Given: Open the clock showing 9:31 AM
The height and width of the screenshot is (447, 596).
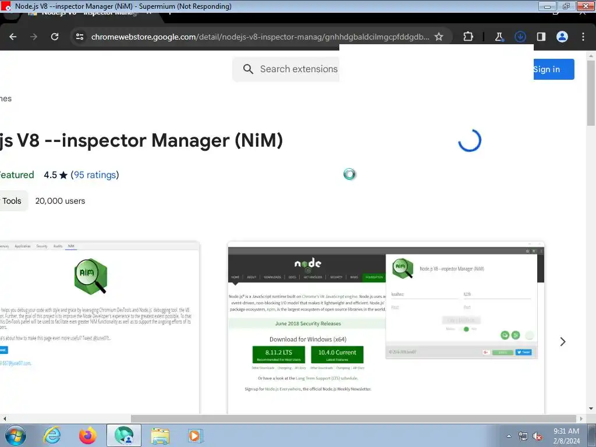Looking at the screenshot, I should click(566, 436).
